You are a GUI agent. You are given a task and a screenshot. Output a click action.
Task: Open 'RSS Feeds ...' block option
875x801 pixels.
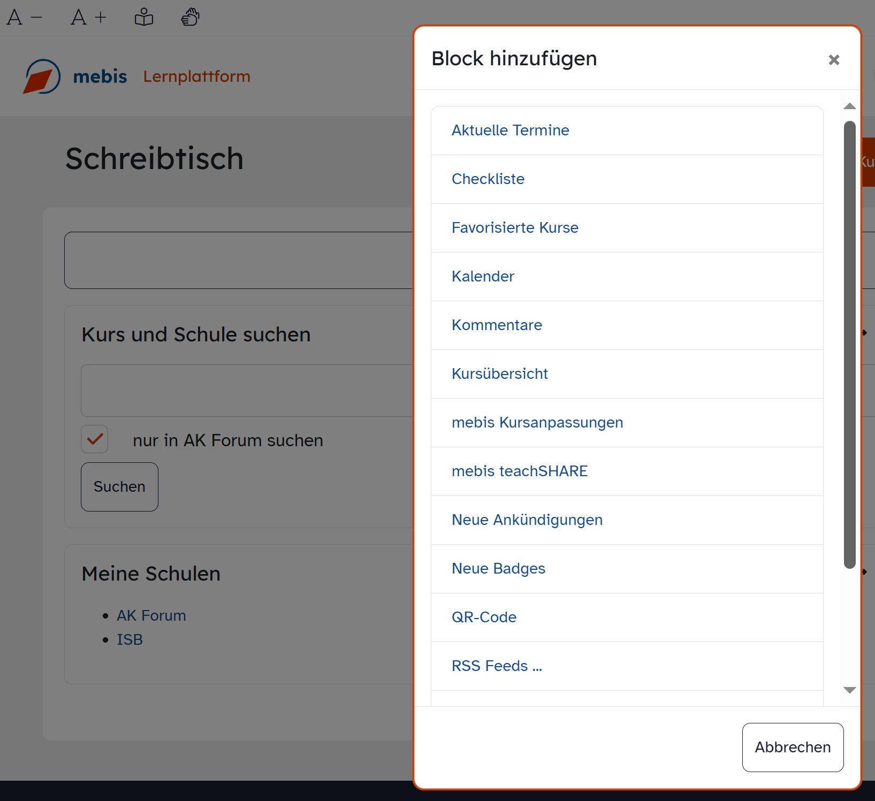tap(497, 666)
